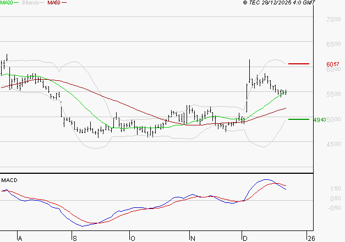
Task: Click the MA50 legend label
Action: (x=54, y=3)
